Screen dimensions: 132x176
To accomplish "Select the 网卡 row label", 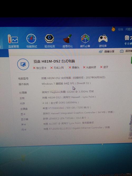I will pyautogui.click(x=24, y=130).
